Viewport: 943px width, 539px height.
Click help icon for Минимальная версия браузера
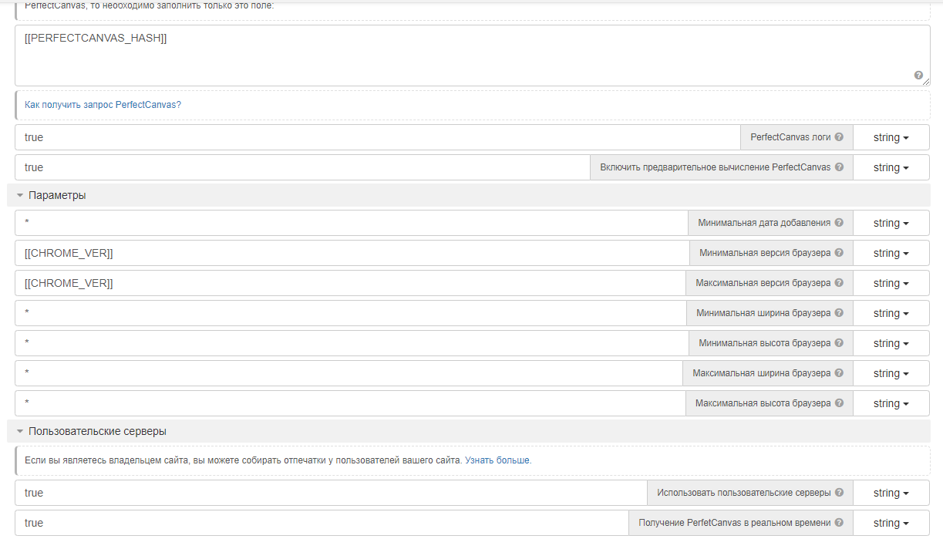[839, 253]
